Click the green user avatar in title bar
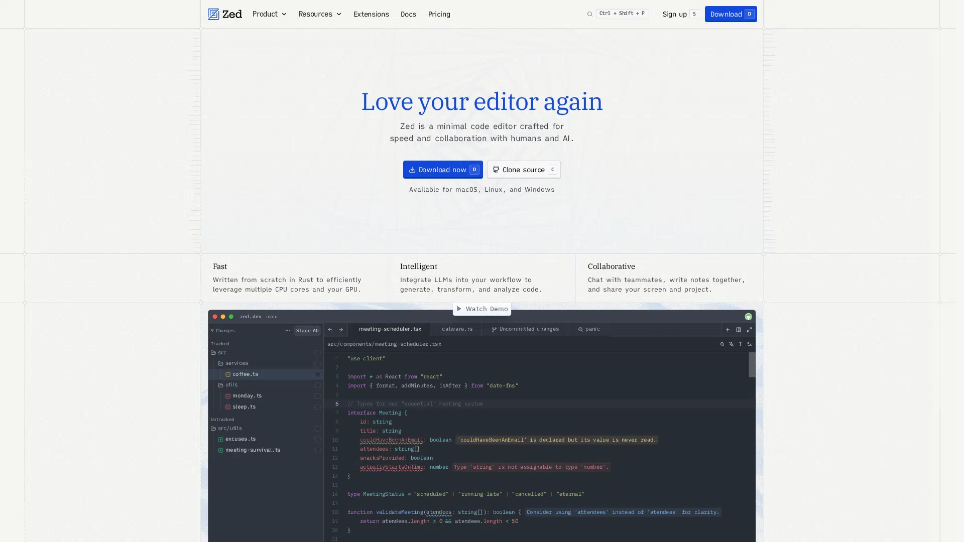The width and height of the screenshot is (964, 542). click(748, 317)
